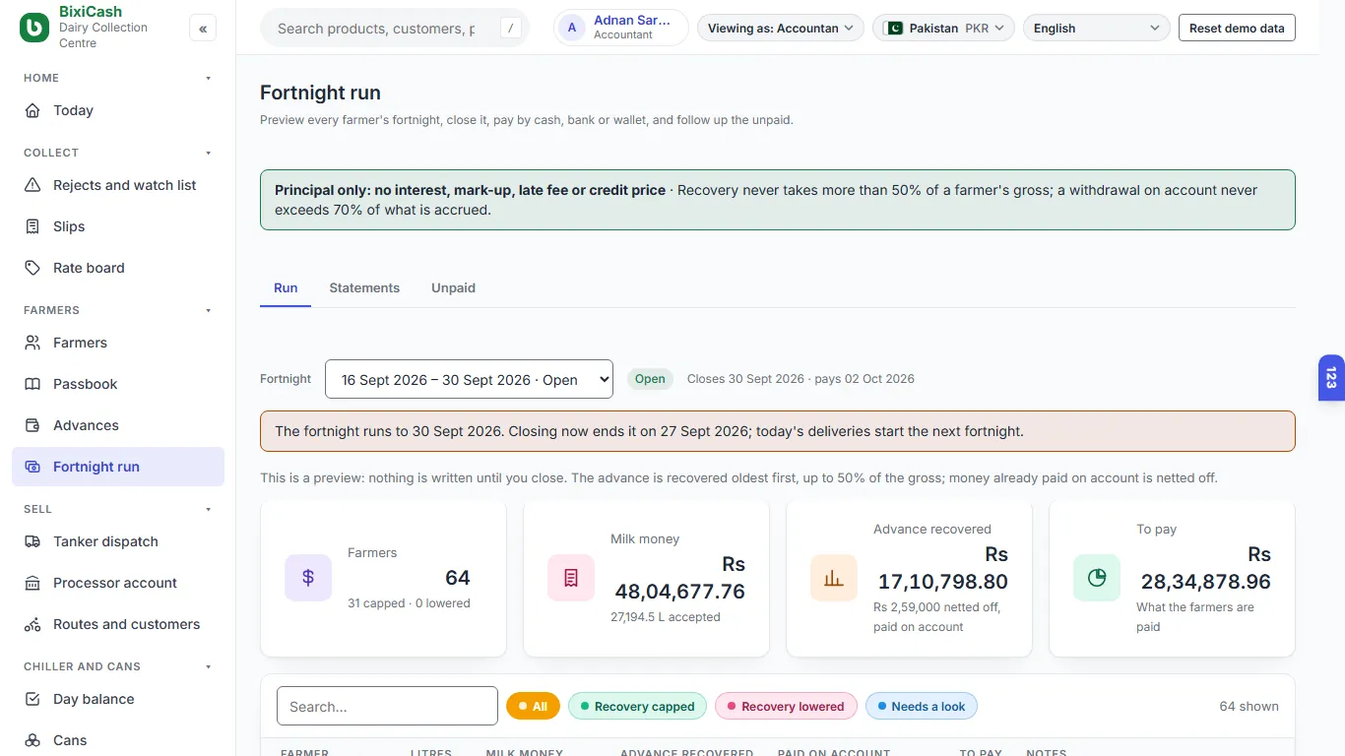
Task: Open the Adnan Sar... Accountant profile
Action: coord(621,28)
